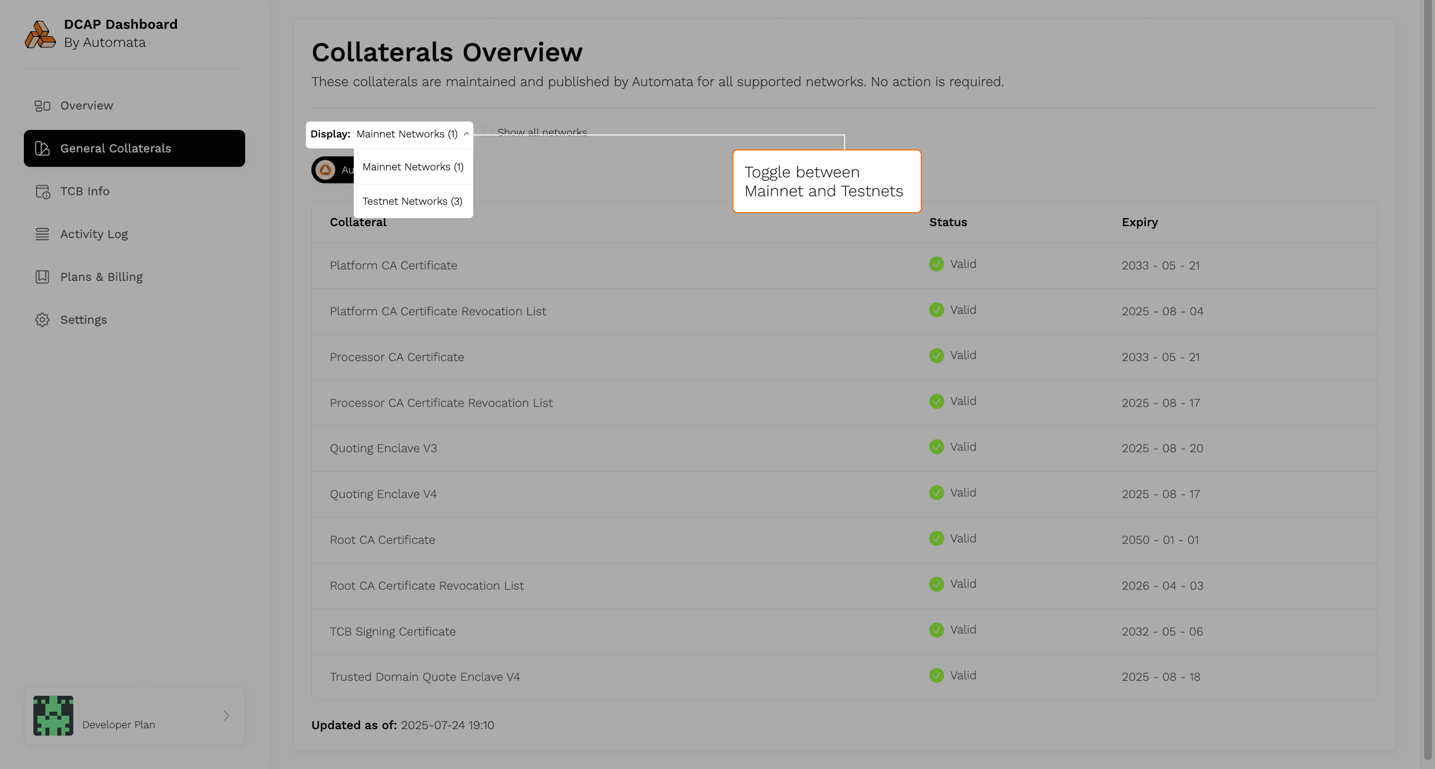Expand the Developer Plan panel chevron
Image resolution: width=1435 pixels, height=769 pixels.
(226, 716)
